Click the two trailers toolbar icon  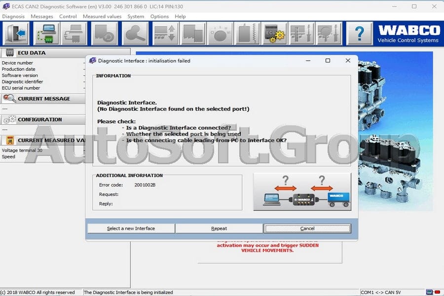pyautogui.click(x=193, y=34)
